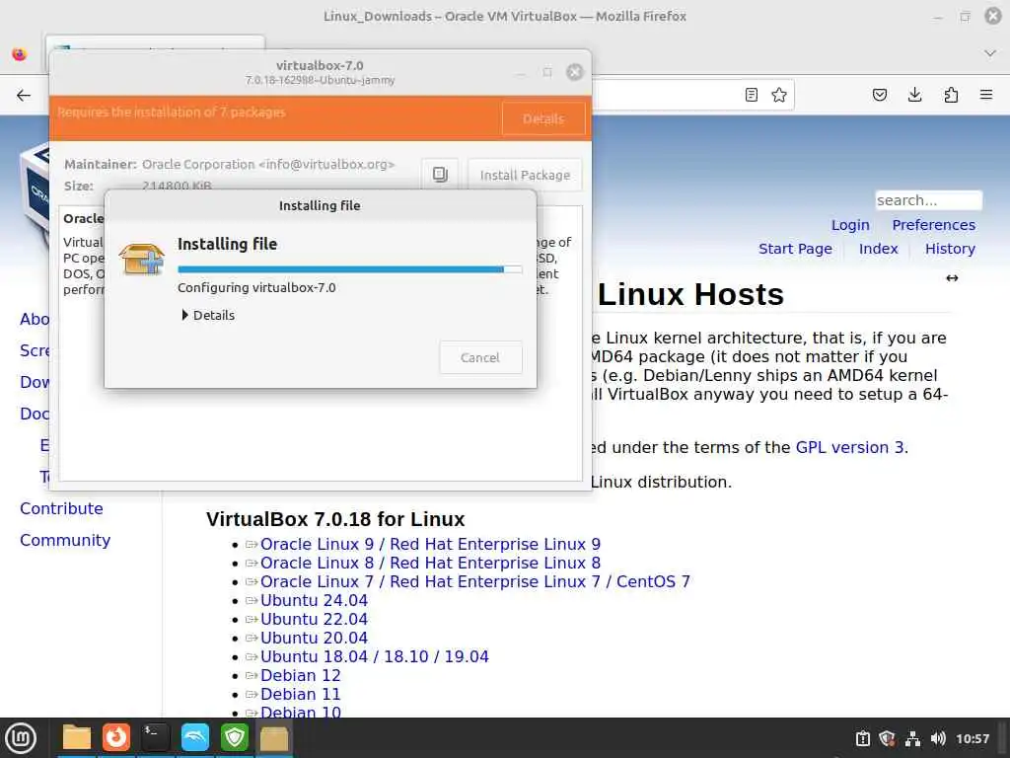Click the Pocket save icon in Firefox toolbar
This screenshot has height=758, width=1010.
(x=879, y=96)
